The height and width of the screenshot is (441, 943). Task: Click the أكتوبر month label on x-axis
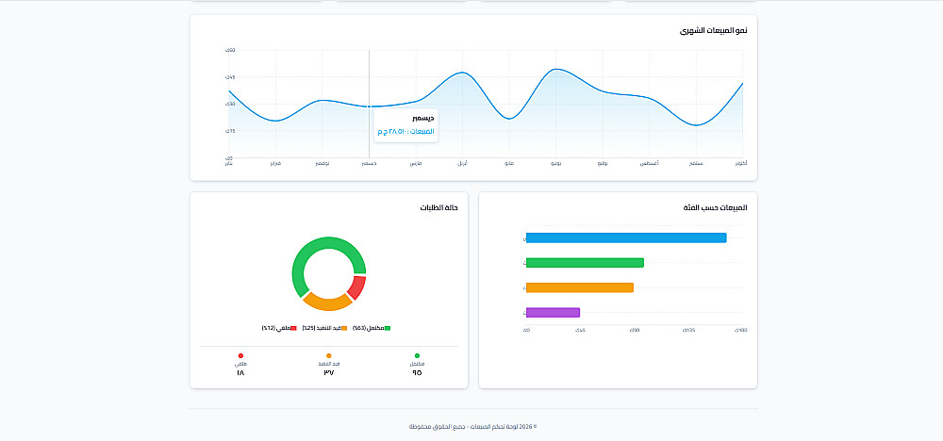741,163
